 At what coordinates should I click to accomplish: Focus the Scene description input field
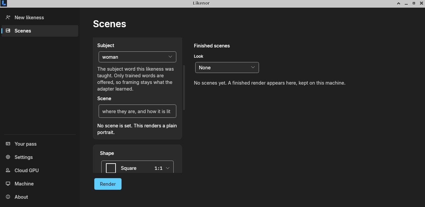(x=137, y=111)
